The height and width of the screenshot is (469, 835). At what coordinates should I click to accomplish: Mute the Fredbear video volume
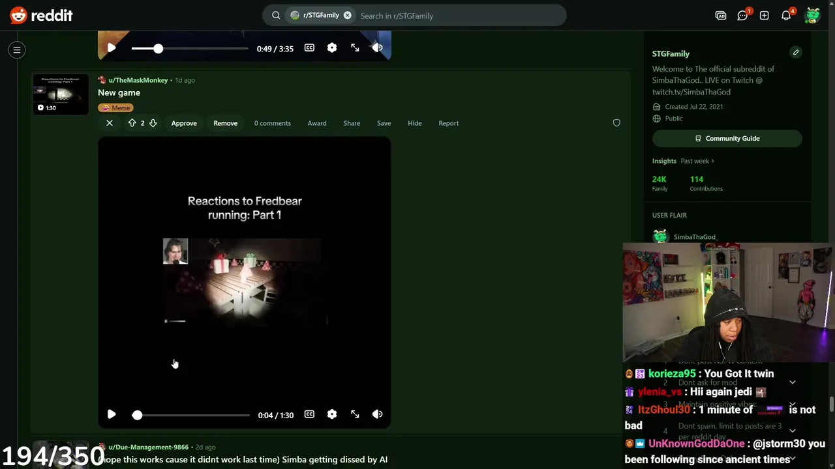[x=377, y=414]
